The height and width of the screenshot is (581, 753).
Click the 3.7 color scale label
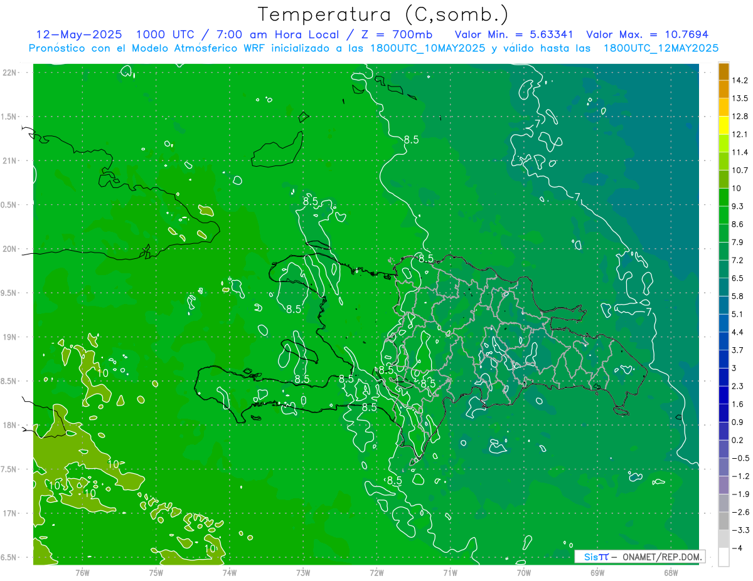coord(737,350)
